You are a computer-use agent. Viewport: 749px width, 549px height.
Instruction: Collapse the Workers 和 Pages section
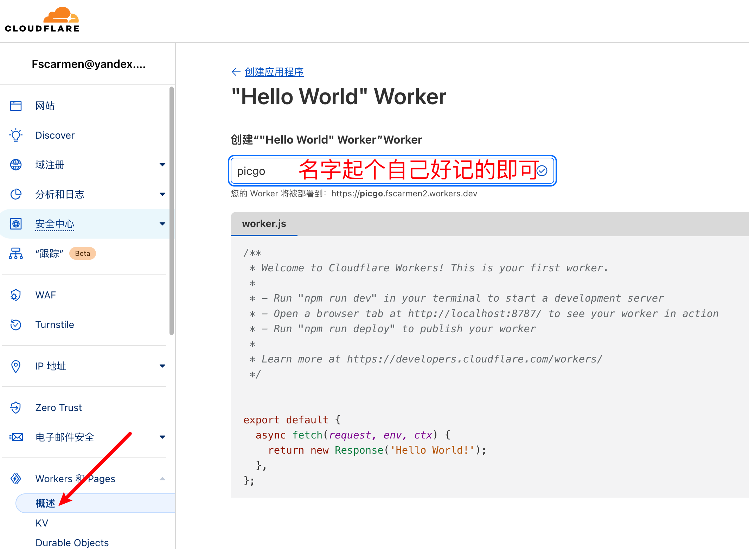pyautogui.click(x=162, y=479)
